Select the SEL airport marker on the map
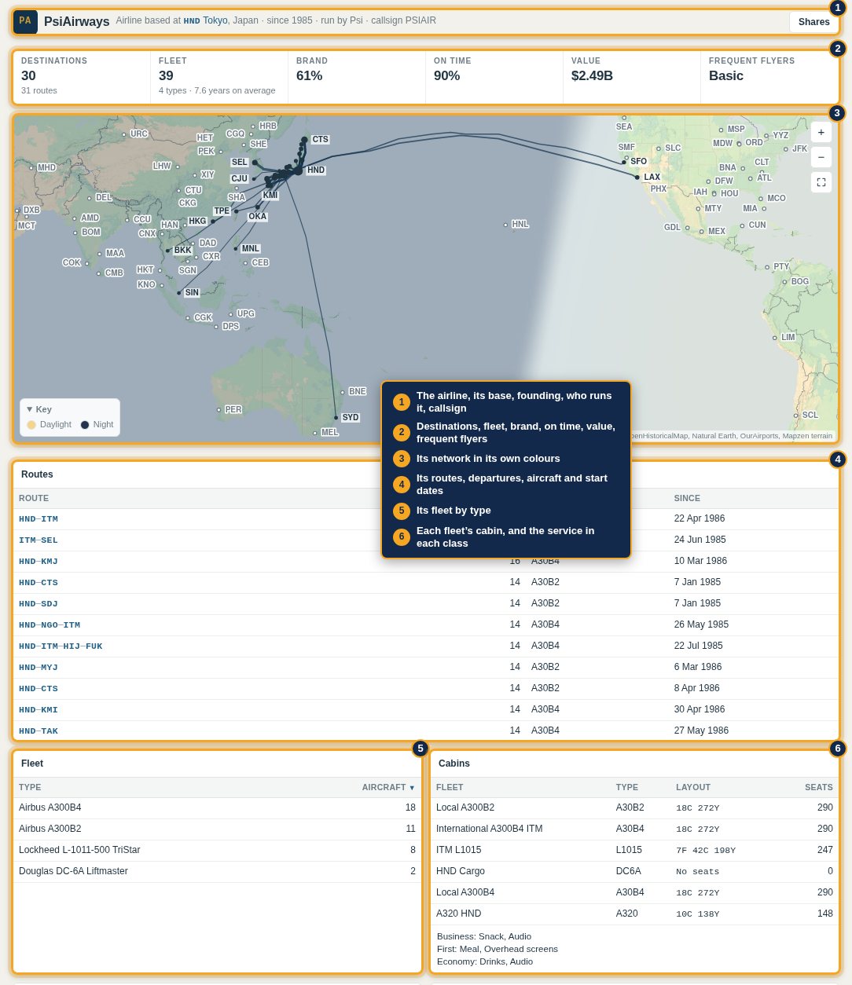The image size is (852, 985). (255, 163)
